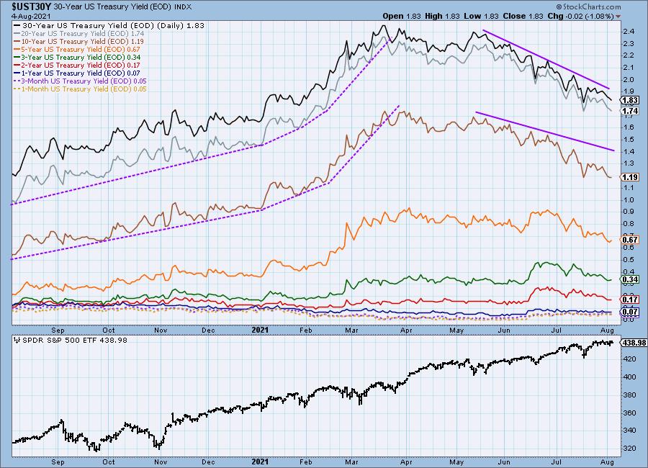Select the 5-Year US Treasury Yield legend entry
Image resolution: width=648 pixels, height=468 pixels.
click(x=77, y=49)
